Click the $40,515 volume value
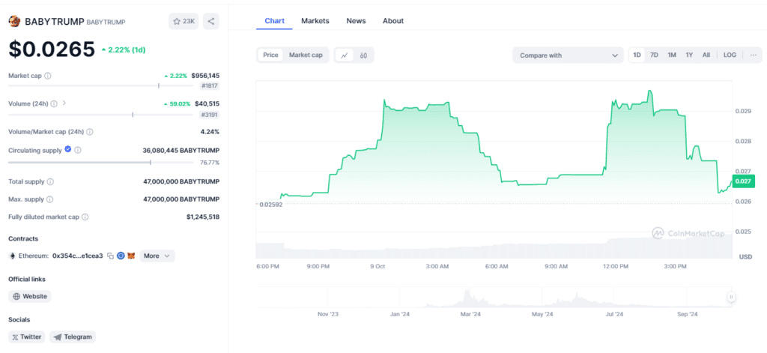This screenshot has width=767, height=353. (x=207, y=103)
